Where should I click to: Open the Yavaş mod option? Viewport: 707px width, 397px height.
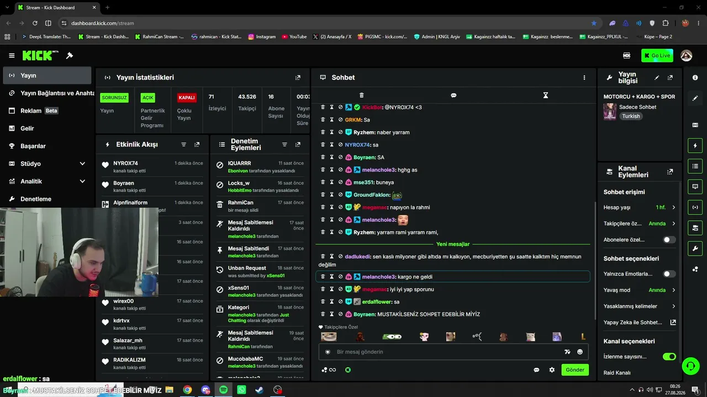pyautogui.click(x=640, y=290)
